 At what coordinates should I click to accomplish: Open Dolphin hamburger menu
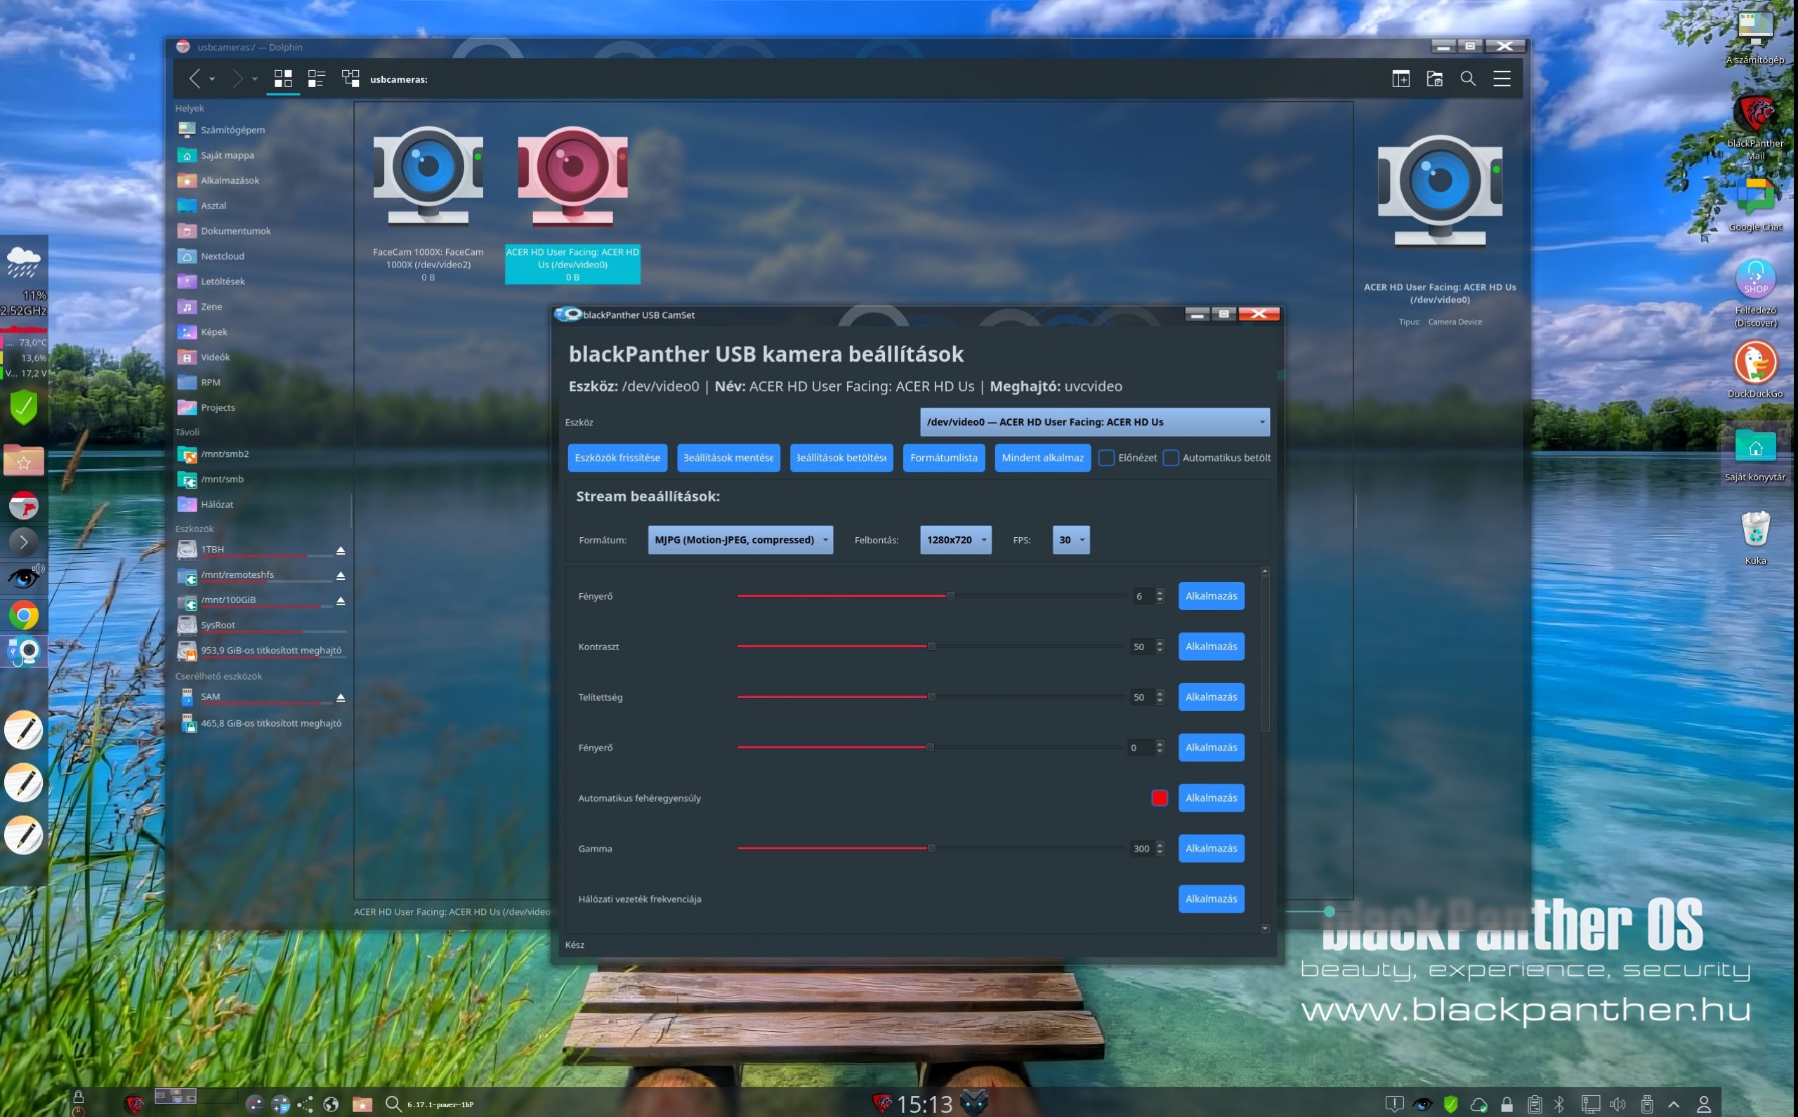[x=1501, y=79]
